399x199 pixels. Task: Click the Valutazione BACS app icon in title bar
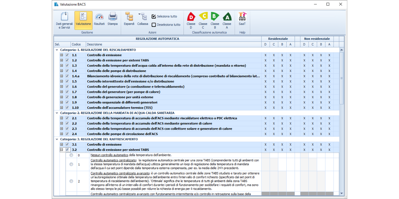56,4
